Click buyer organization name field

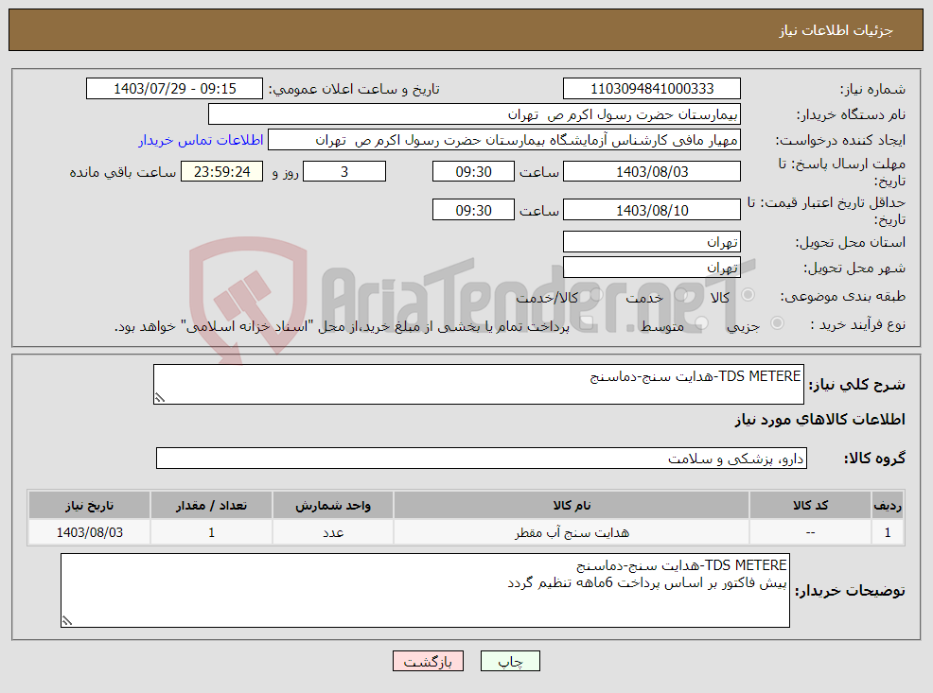pyautogui.click(x=474, y=114)
